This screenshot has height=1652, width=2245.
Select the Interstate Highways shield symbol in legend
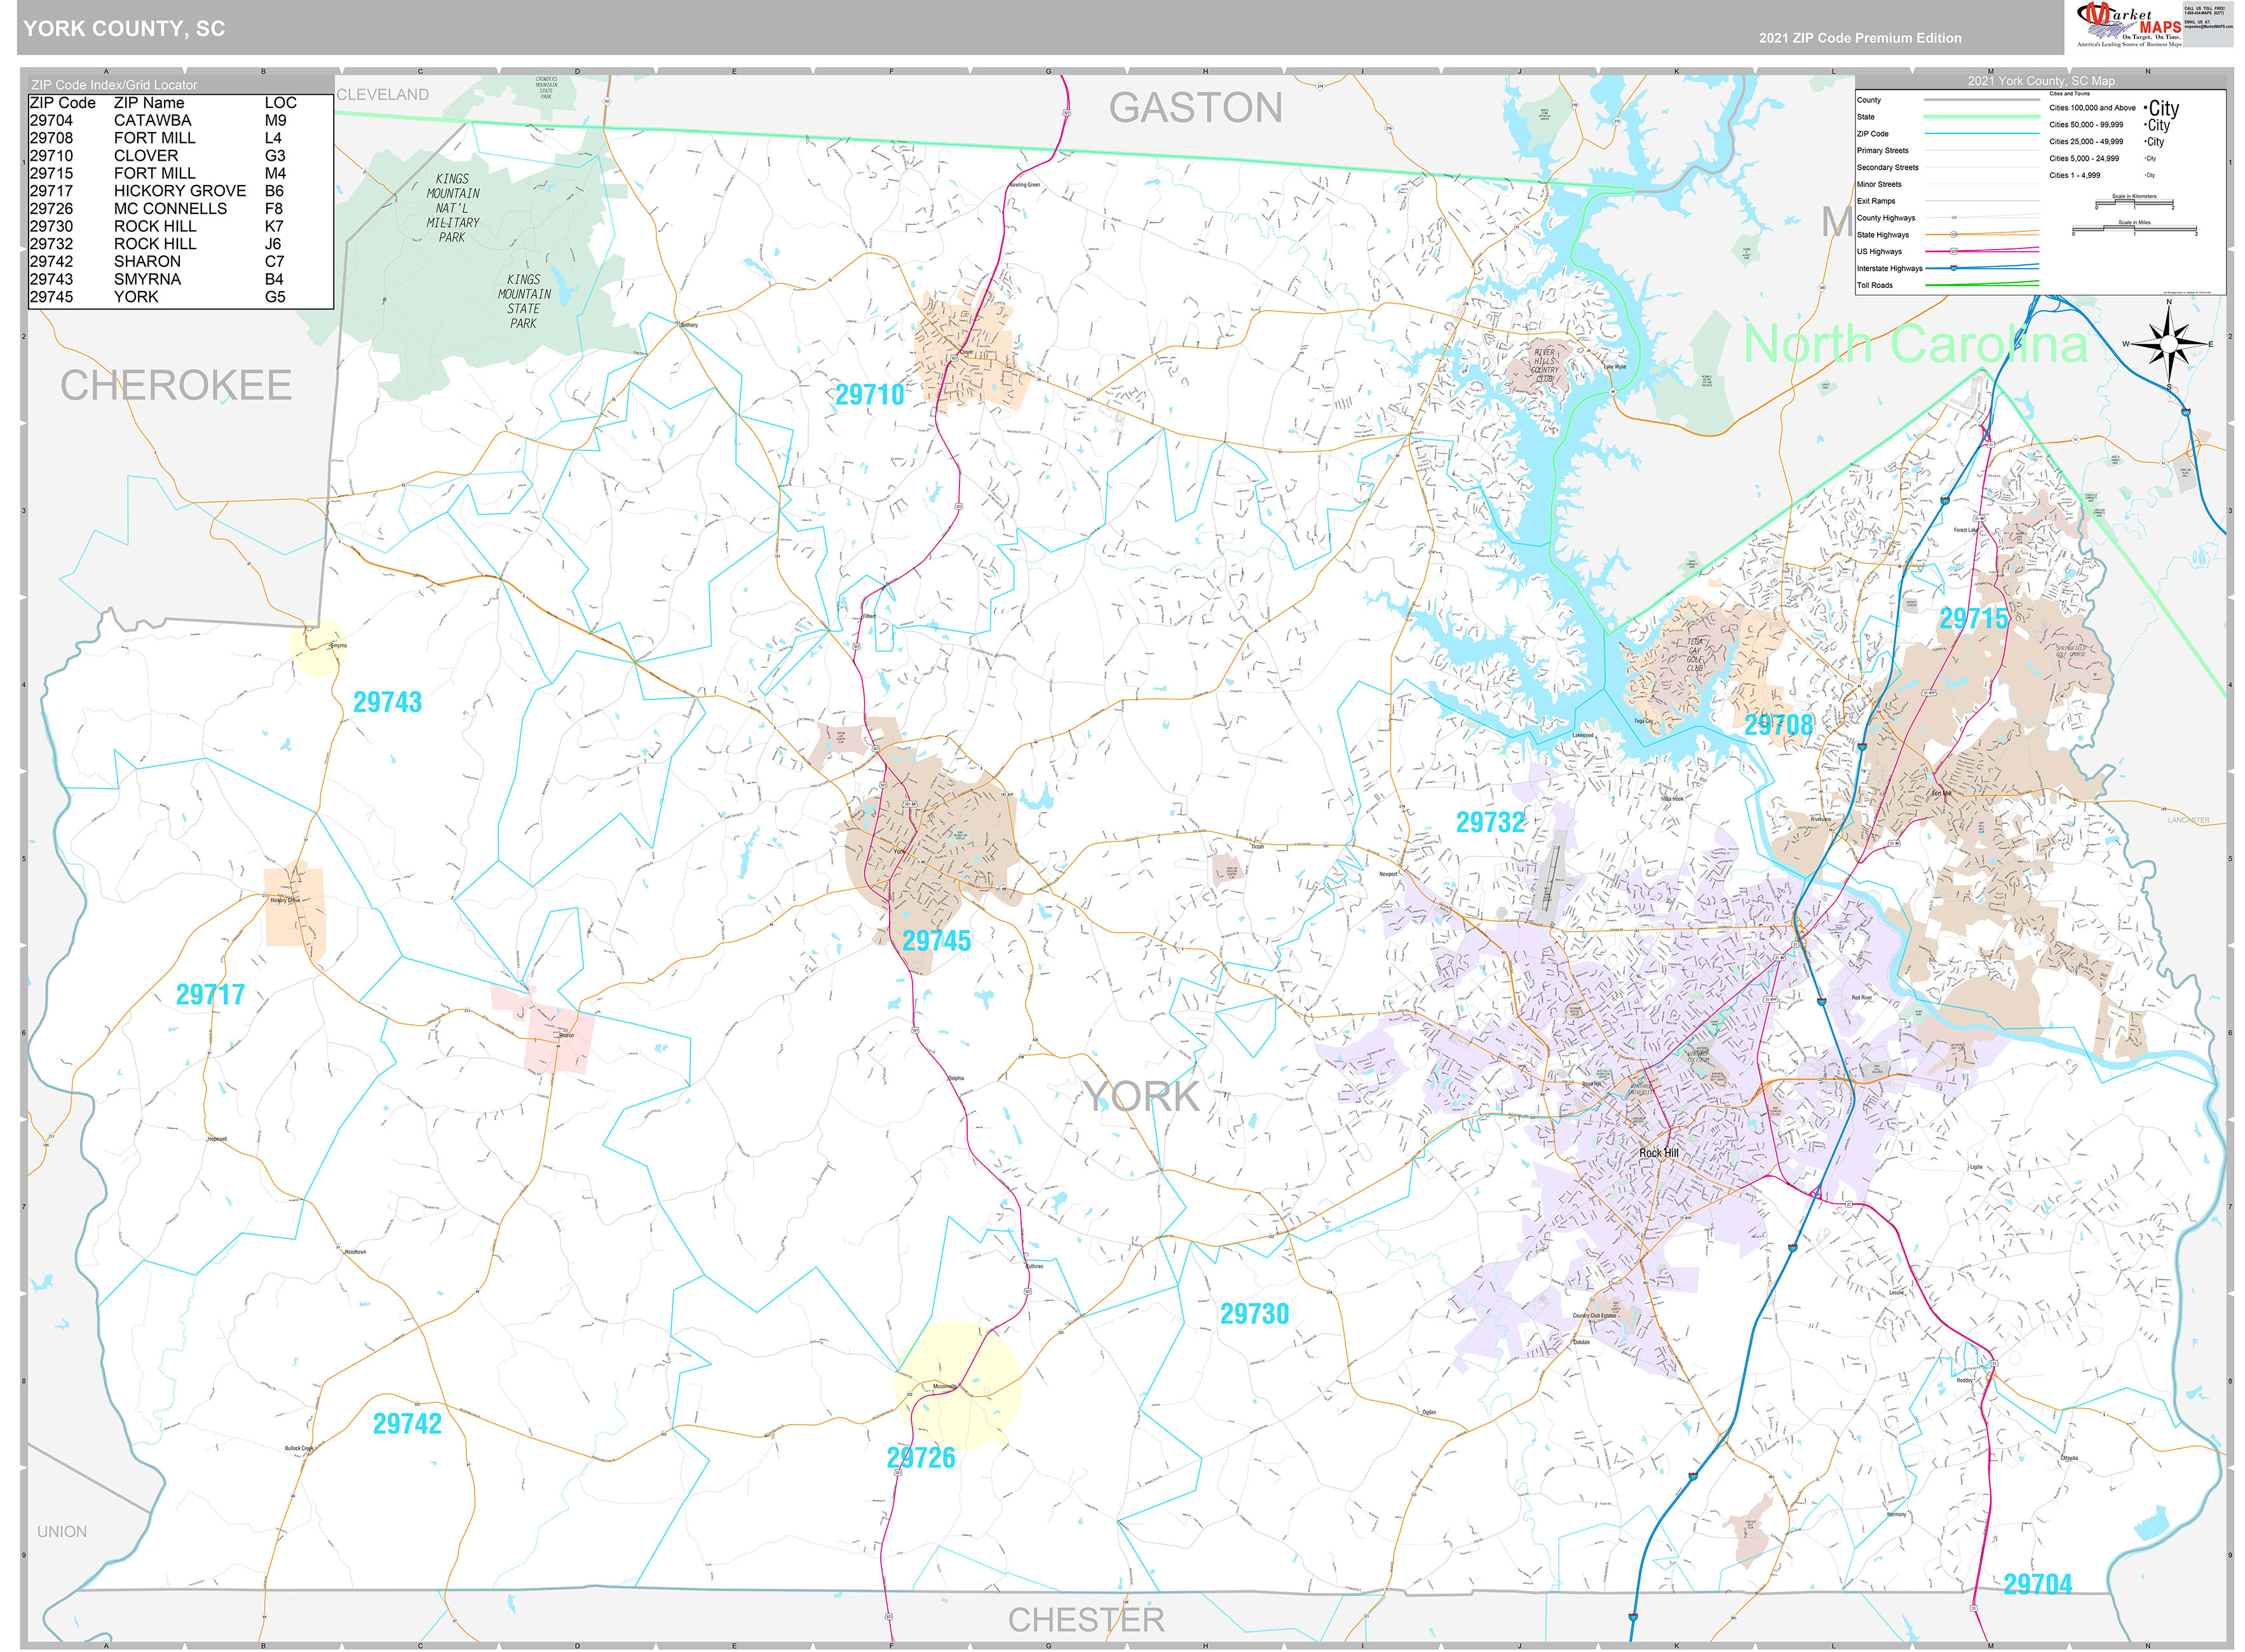tap(1953, 269)
